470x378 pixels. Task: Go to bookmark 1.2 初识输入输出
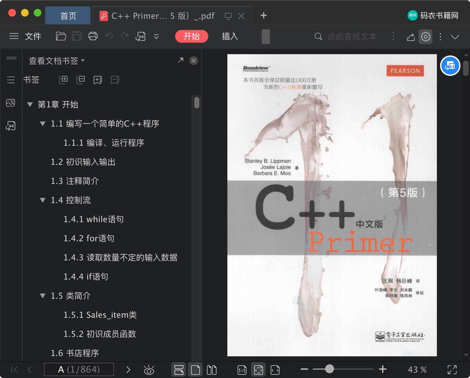[83, 162]
